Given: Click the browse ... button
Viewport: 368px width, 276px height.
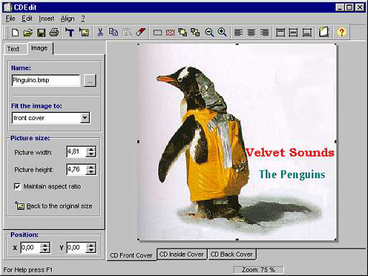Looking at the screenshot, I should pyautogui.click(x=90, y=80).
